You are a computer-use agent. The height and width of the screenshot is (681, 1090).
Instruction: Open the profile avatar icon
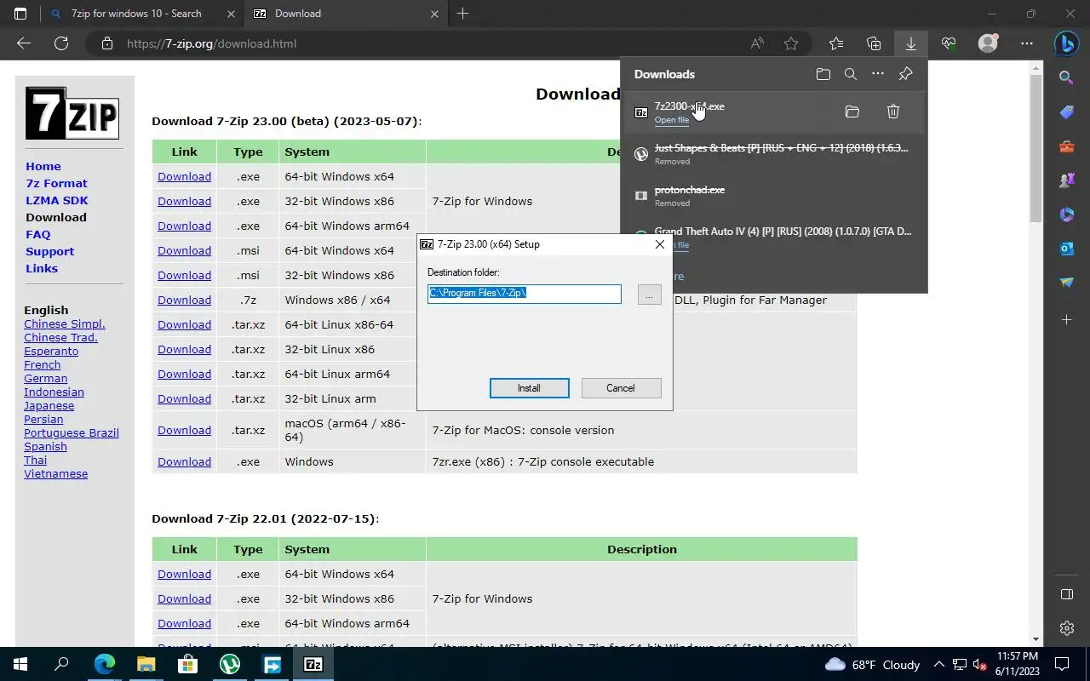coord(988,43)
